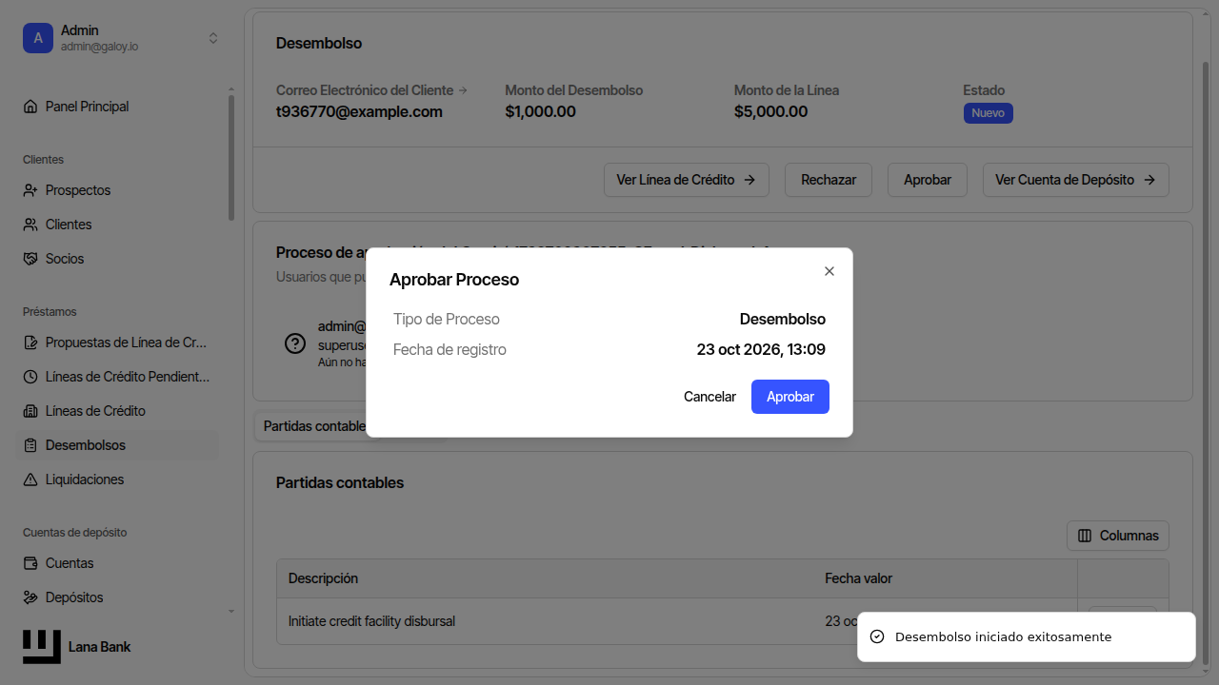Click the Líneas de Crédito Pendientes clock icon

30,377
